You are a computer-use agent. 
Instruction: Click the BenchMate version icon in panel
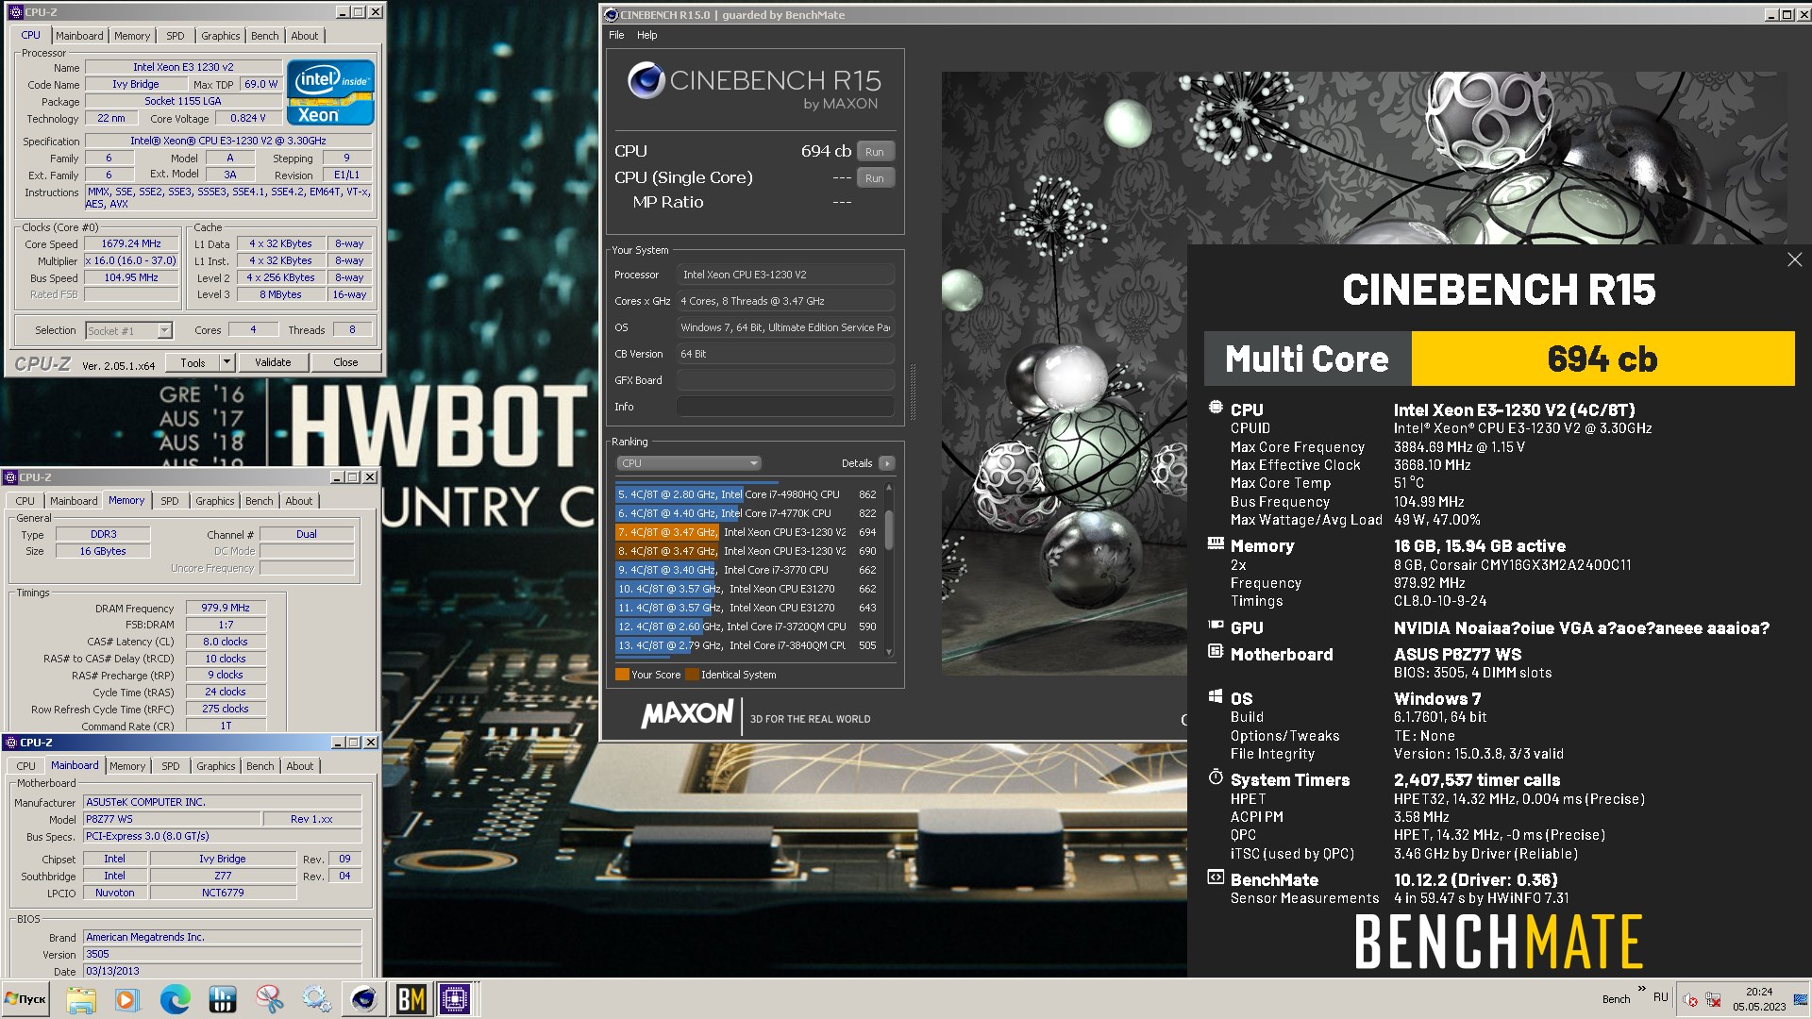click(1216, 878)
